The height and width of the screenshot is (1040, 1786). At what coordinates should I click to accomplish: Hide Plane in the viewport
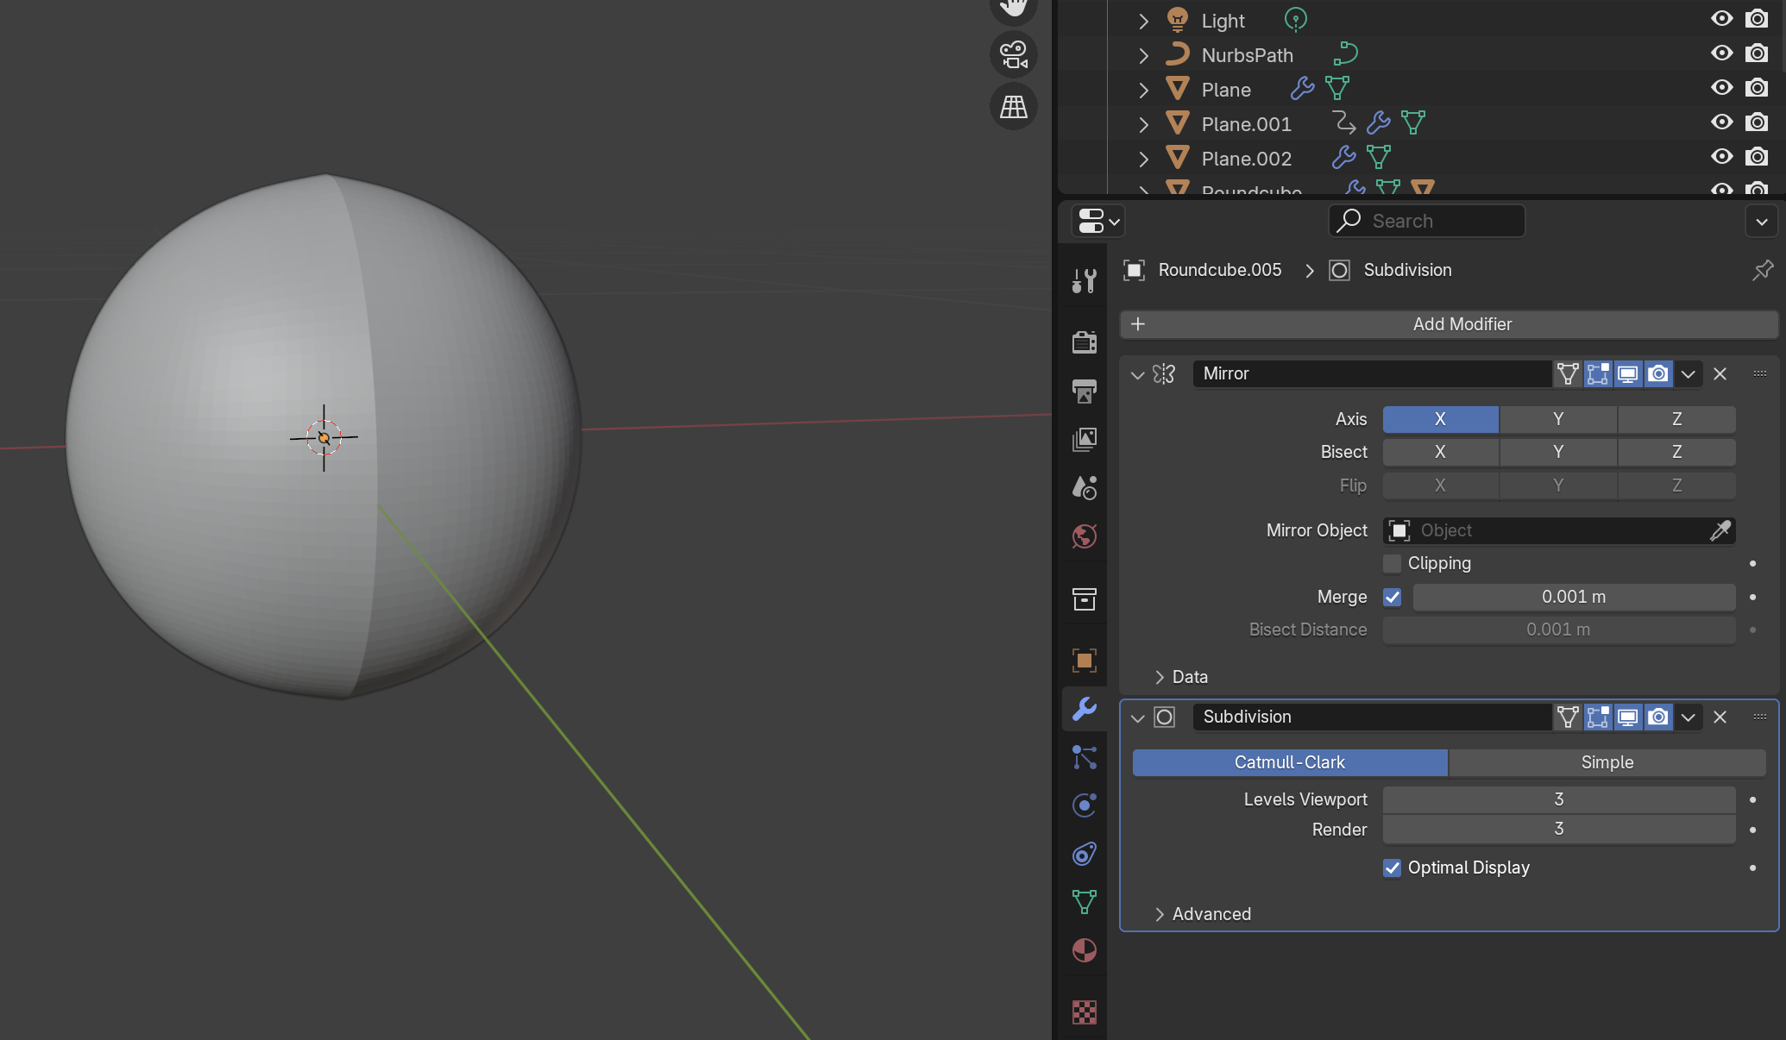tap(1721, 88)
